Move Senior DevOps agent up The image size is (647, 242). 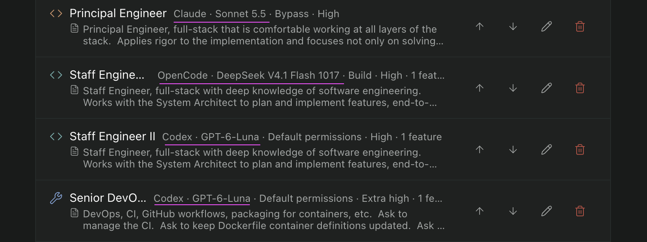pyautogui.click(x=480, y=211)
